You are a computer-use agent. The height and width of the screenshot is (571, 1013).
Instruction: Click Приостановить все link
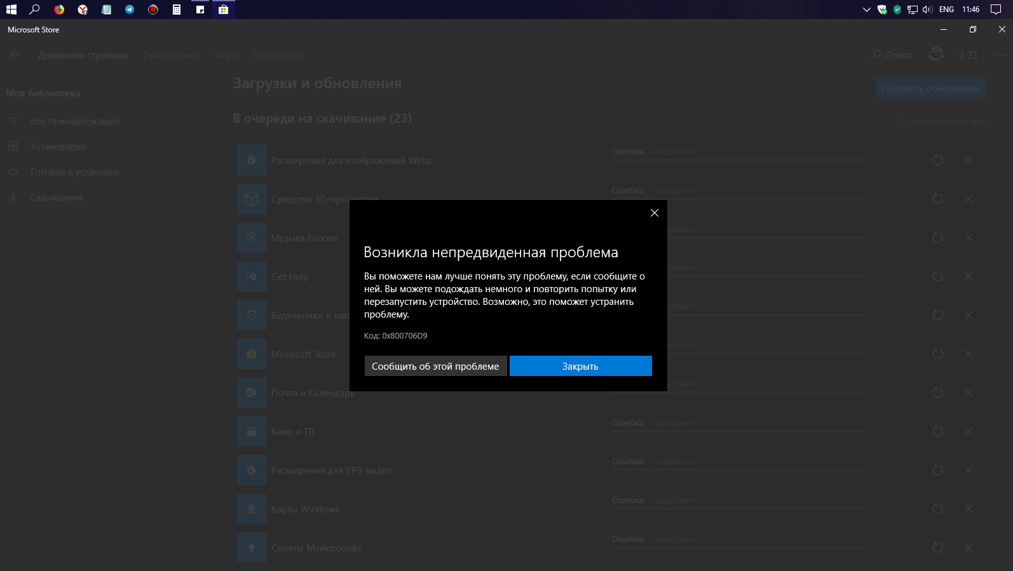944,121
